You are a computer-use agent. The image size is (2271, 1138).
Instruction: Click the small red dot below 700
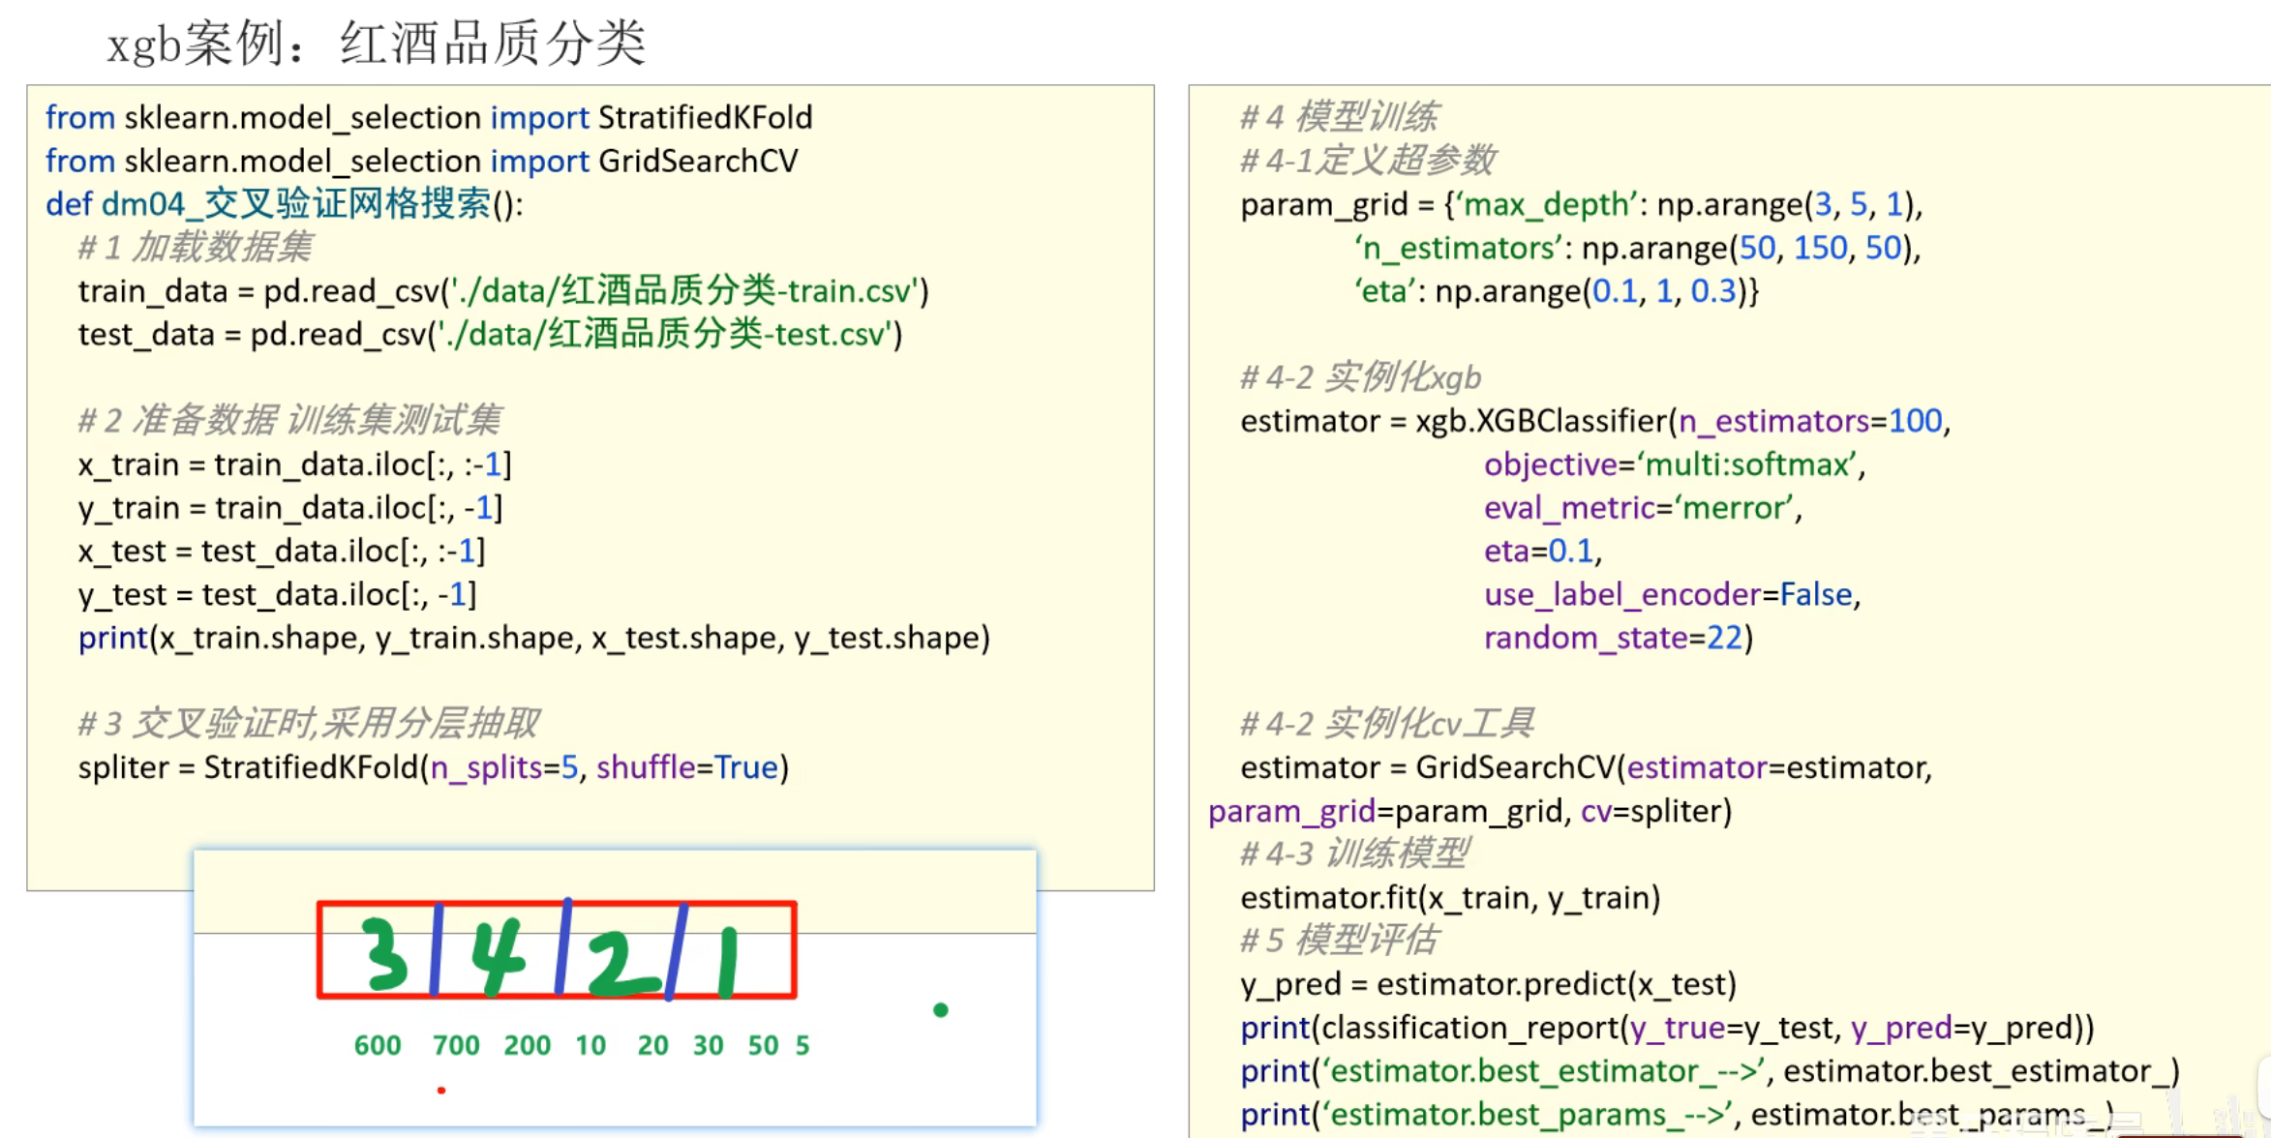[x=441, y=1091]
